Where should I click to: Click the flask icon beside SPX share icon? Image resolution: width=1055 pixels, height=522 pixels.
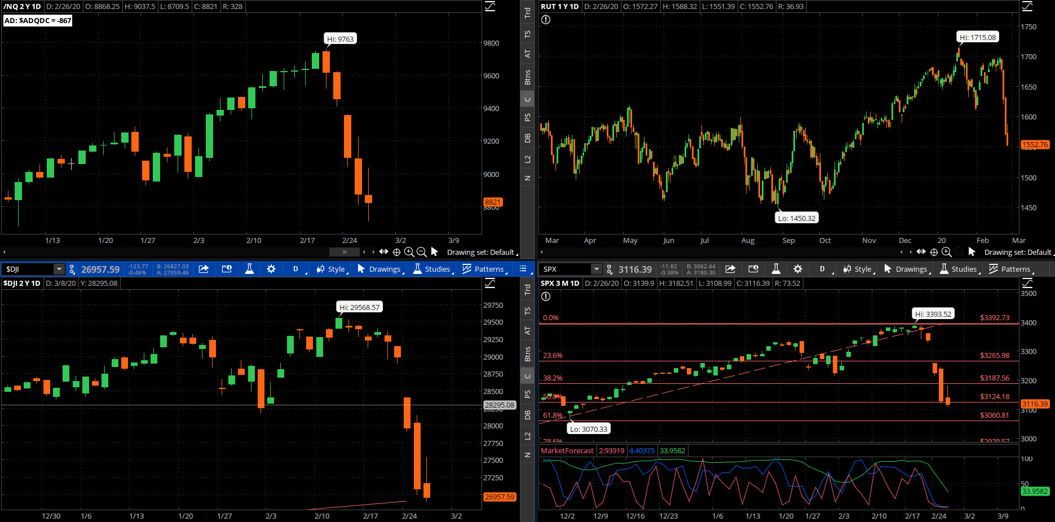[x=776, y=269]
